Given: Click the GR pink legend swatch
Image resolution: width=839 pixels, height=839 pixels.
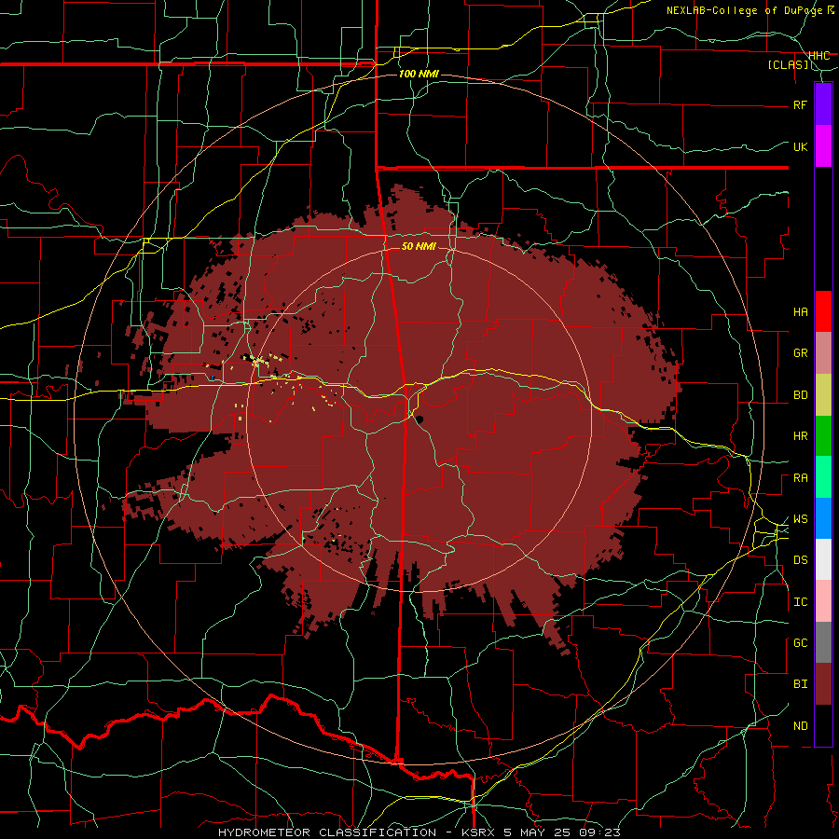Looking at the screenshot, I should (x=823, y=353).
